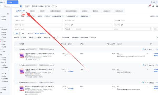This screenshot has height=95, width=158.
Task: Click the 批量免运费 button
Action: click(x=47, y=37)
